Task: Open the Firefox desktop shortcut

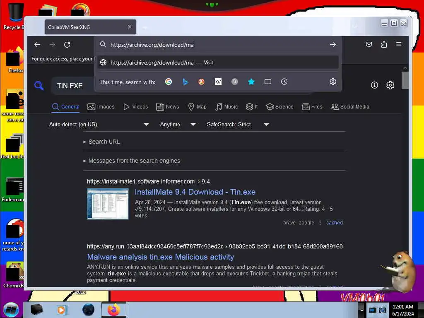Action: [15, 60]
